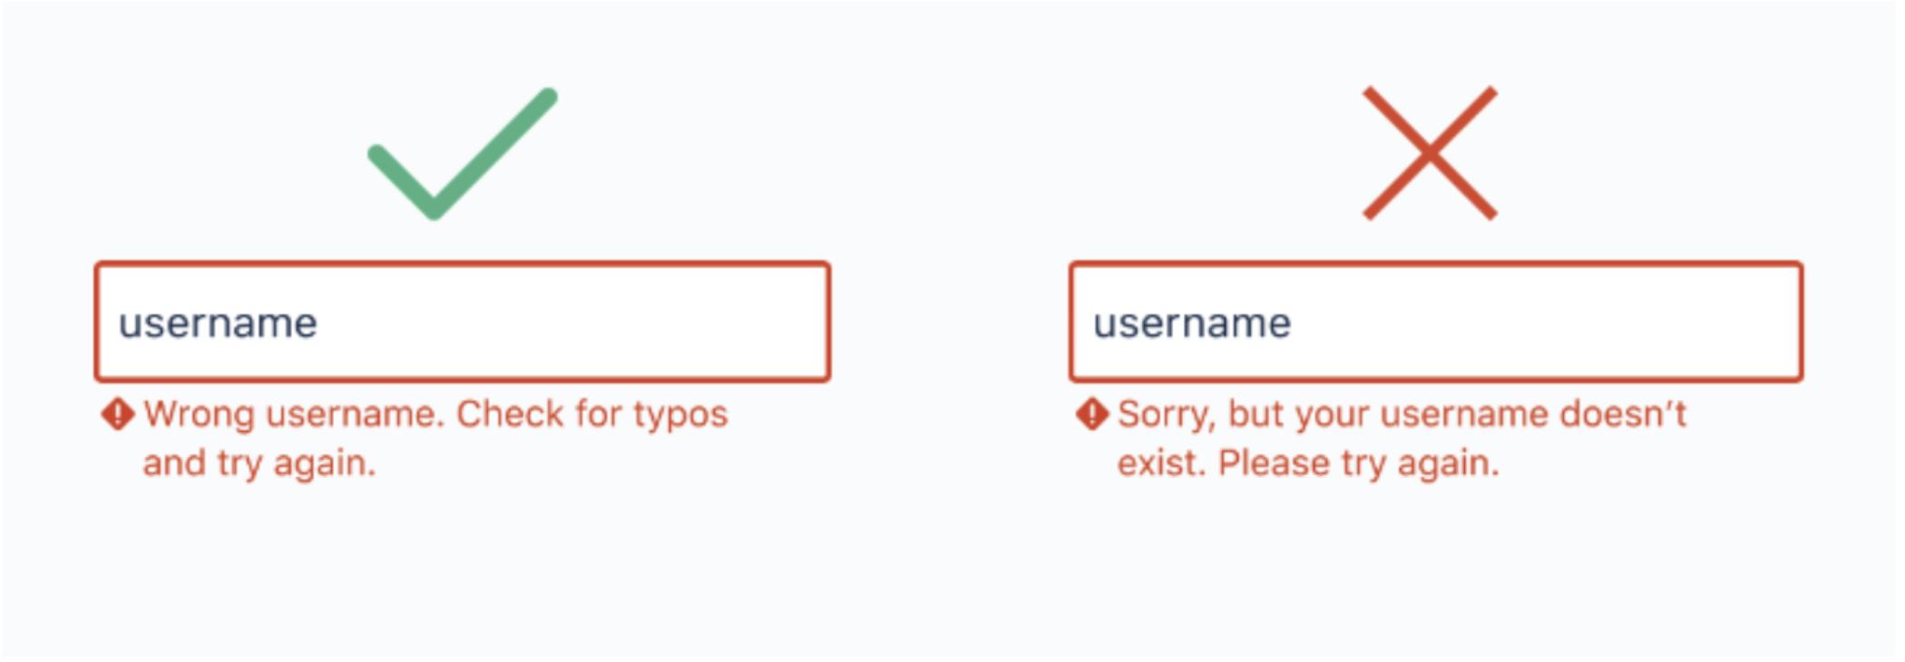1905x662 pixels.
Task: Click the "Wrong username." error text
Action: coord(294,414)
